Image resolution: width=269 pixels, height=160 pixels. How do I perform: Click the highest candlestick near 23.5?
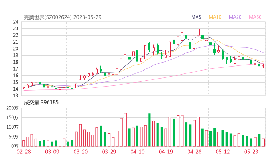tap(198, 33)
